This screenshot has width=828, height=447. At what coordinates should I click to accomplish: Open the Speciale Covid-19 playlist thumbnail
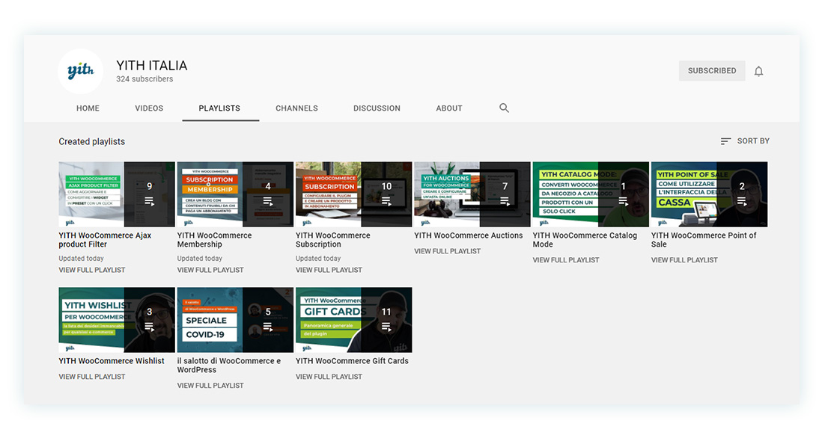click(x=235, y=320)
